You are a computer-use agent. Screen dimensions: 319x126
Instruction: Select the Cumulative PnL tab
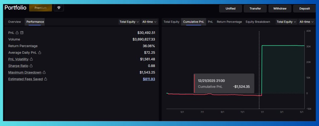[194, 22]
